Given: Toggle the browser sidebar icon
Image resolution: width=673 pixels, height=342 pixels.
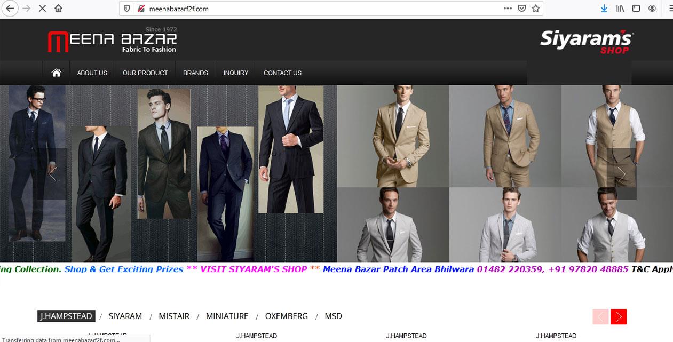Looking at the screenshot, I should coord(636,9).
